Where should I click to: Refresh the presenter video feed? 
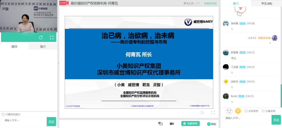point(41,37)
